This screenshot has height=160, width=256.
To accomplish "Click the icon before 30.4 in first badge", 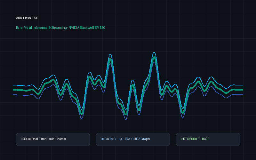I will click(x=21, y=139).
